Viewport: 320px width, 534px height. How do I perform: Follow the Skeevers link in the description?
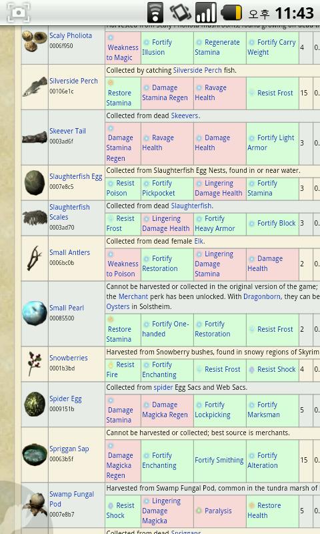[x=184, y=115]
